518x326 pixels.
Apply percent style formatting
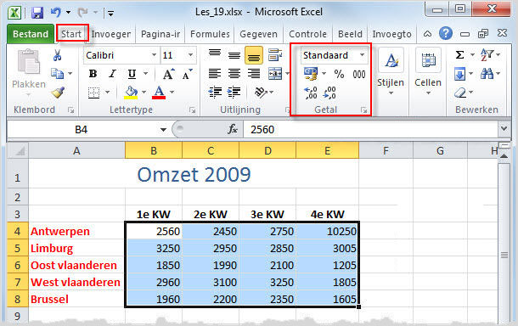coord(340,74)
